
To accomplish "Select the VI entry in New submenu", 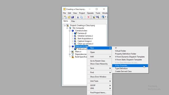I will pyautogui.click(x=130, y=48).
